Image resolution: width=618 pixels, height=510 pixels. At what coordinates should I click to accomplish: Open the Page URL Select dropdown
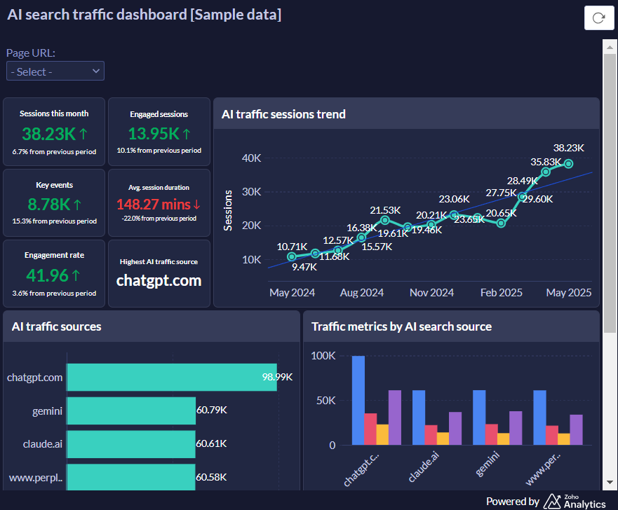pos(55,71)
